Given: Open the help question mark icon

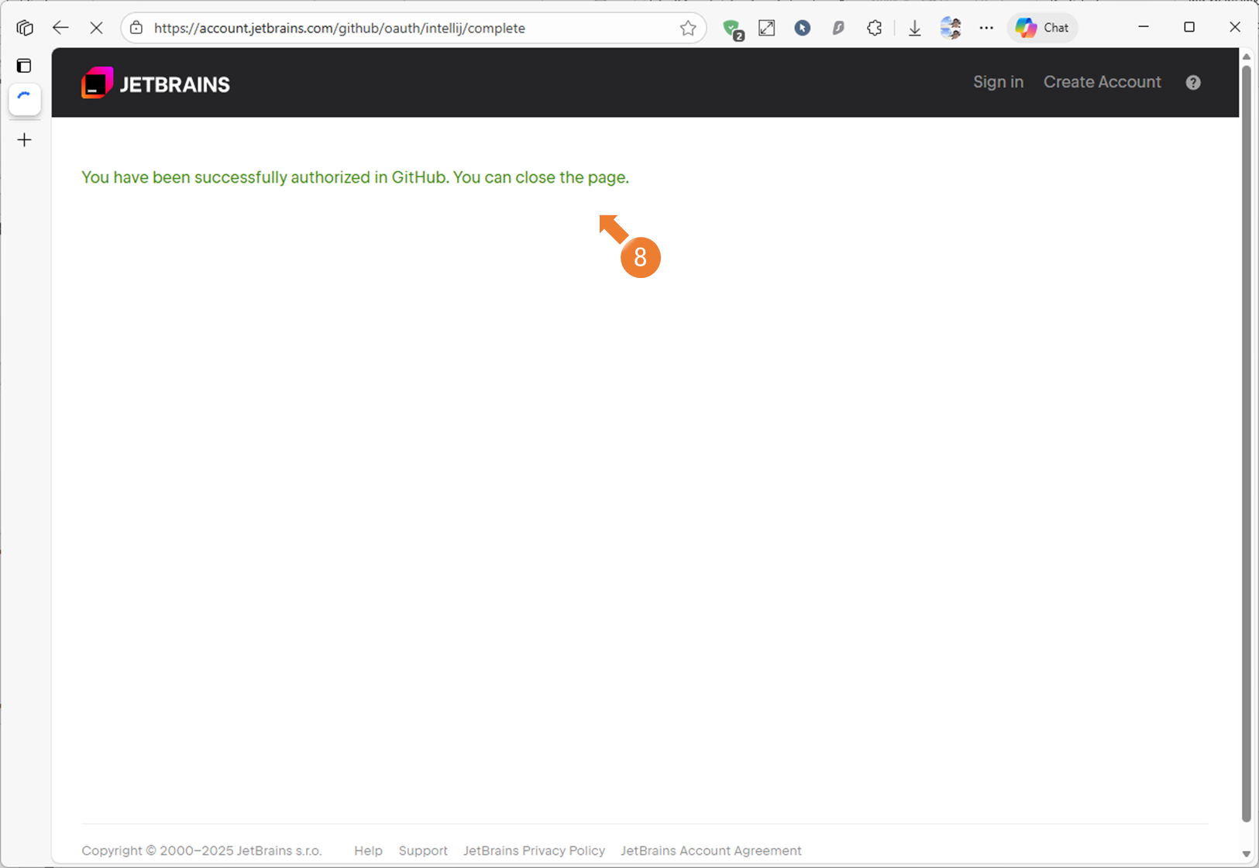Looking at the screenshot, I should point(1193,83).
